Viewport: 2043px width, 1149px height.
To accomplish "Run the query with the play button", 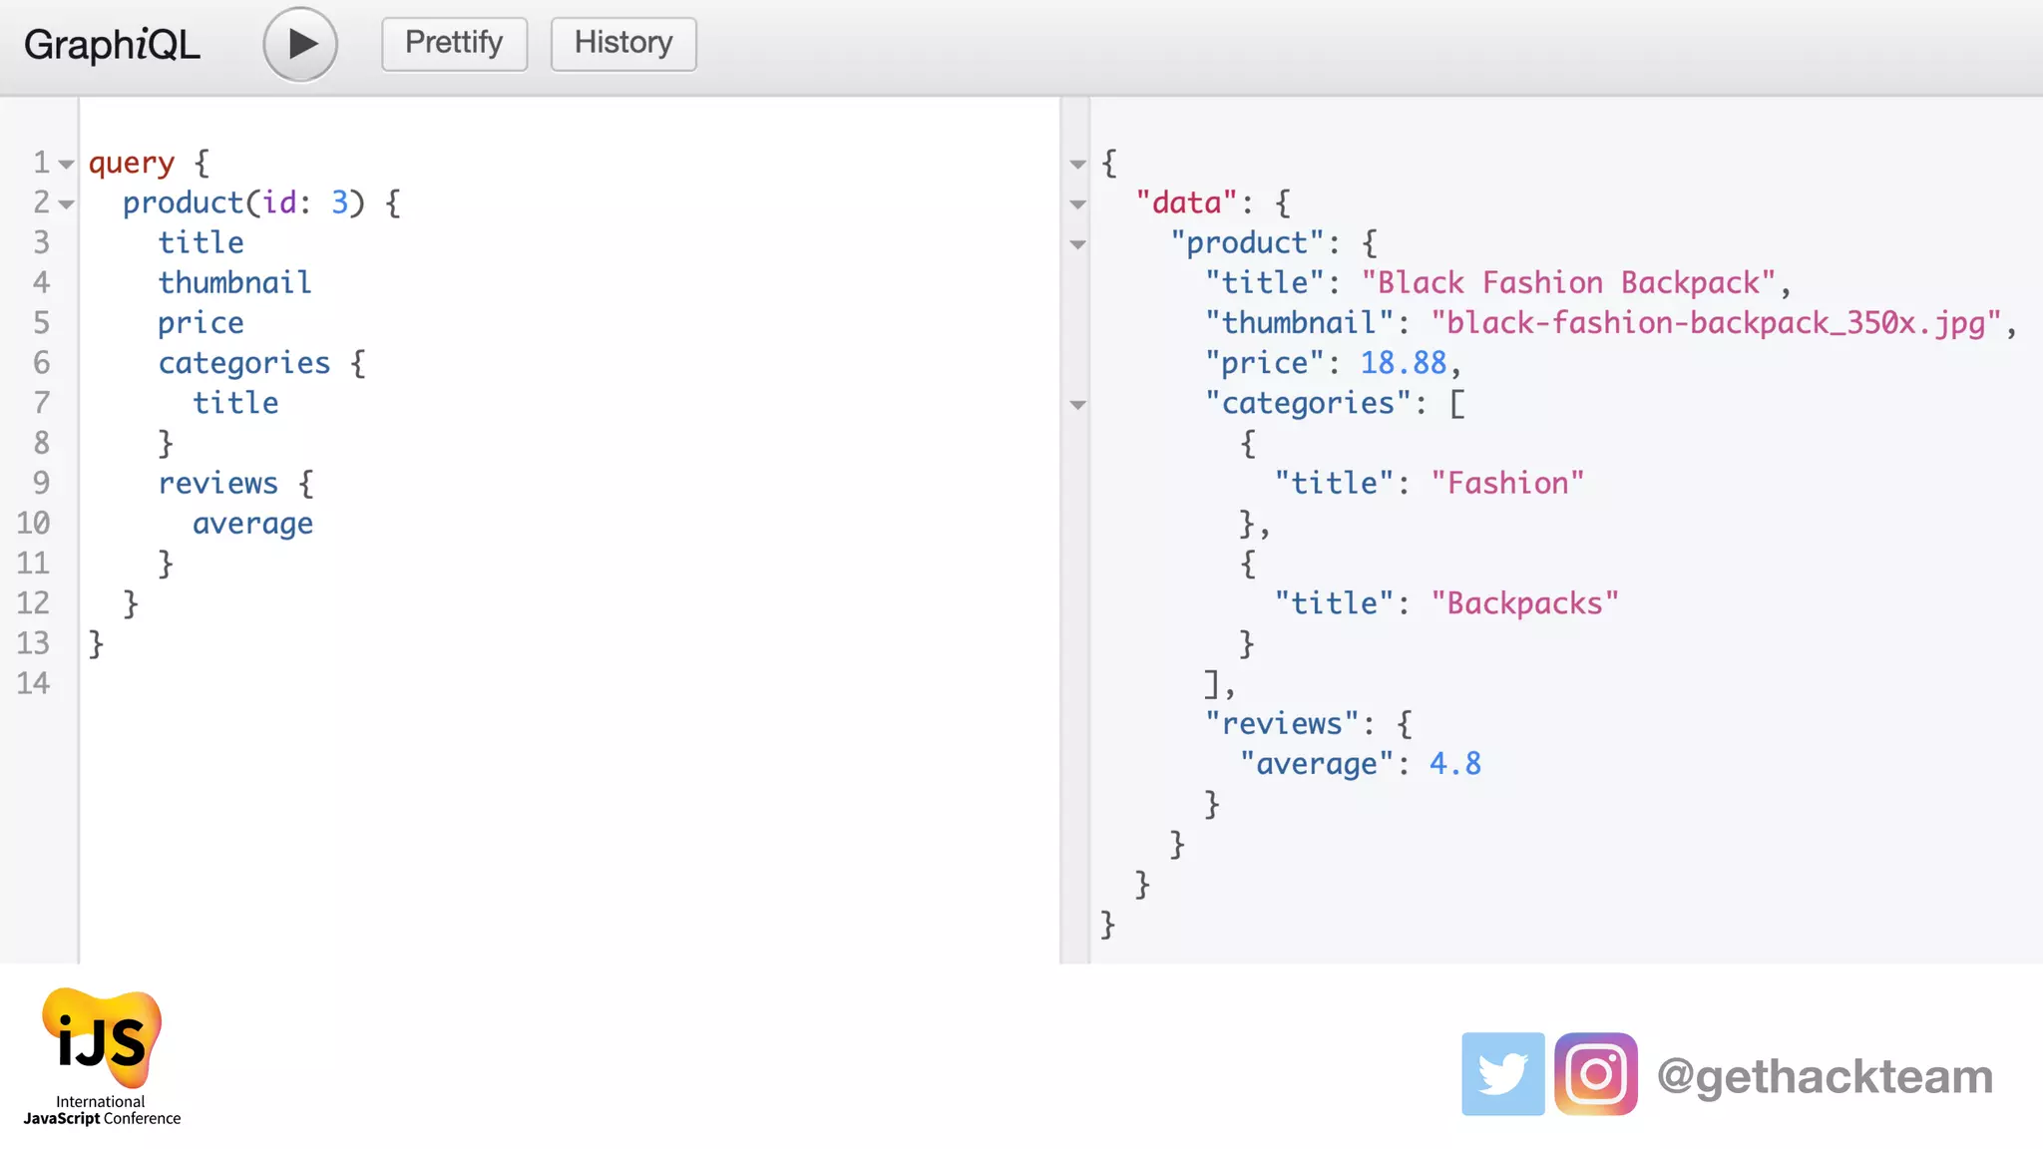I will click(x=300, y=44).
